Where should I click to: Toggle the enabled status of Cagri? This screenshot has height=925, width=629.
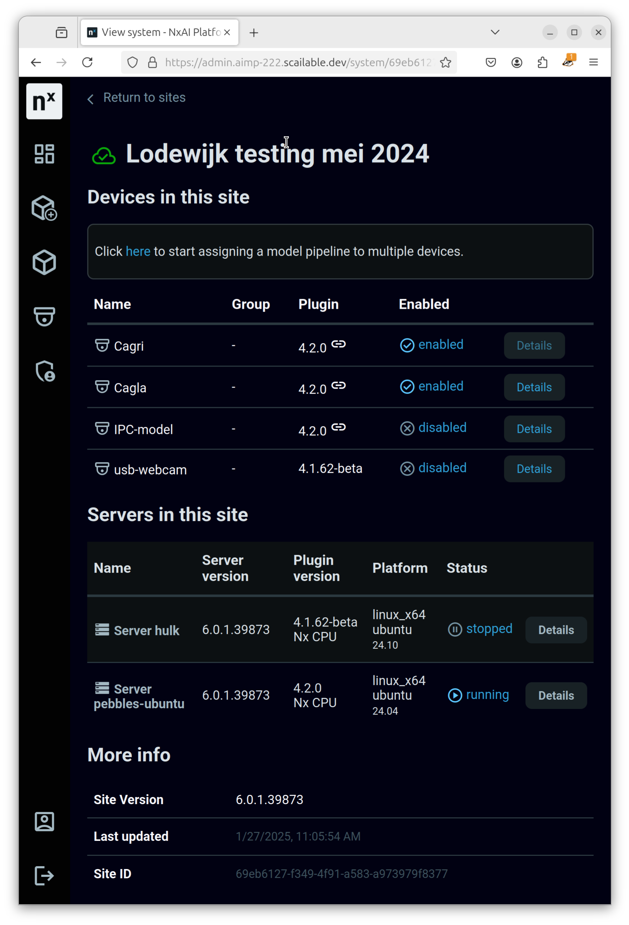click(431, 345)
